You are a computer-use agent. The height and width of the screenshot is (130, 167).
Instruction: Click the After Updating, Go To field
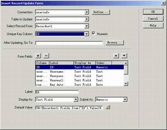(69, 43)
